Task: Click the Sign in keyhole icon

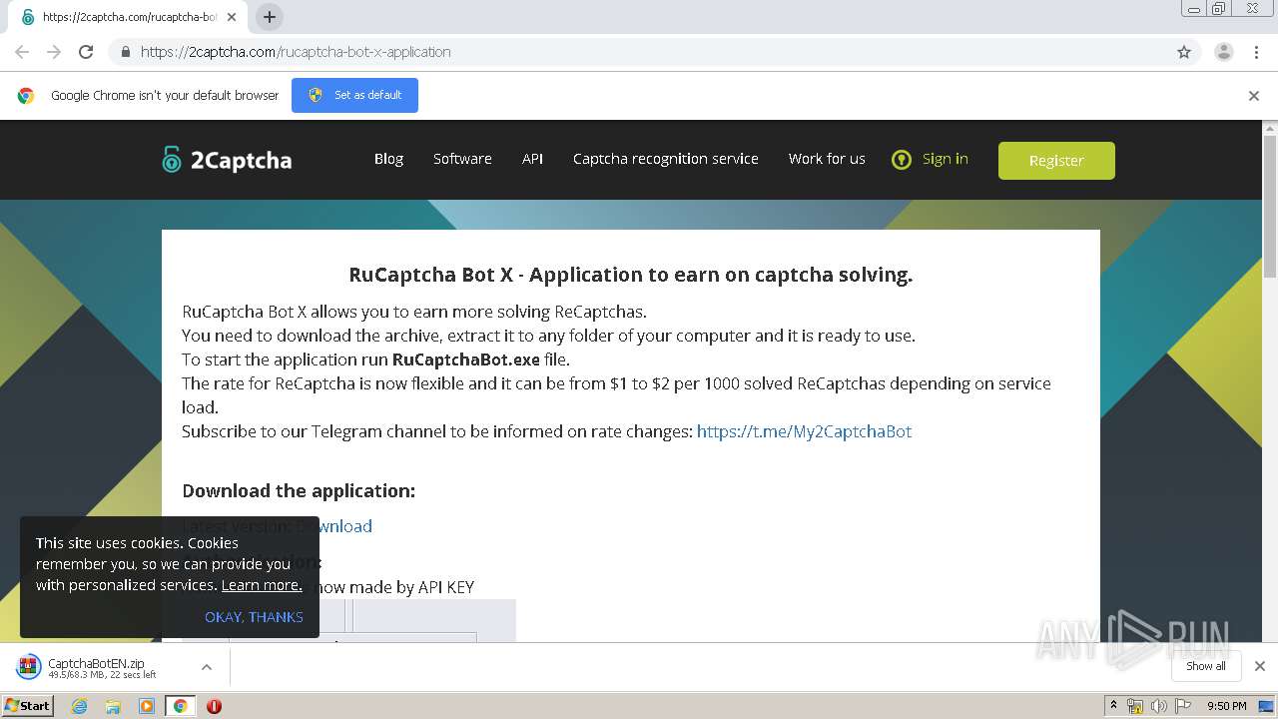Action: [902, 160]
